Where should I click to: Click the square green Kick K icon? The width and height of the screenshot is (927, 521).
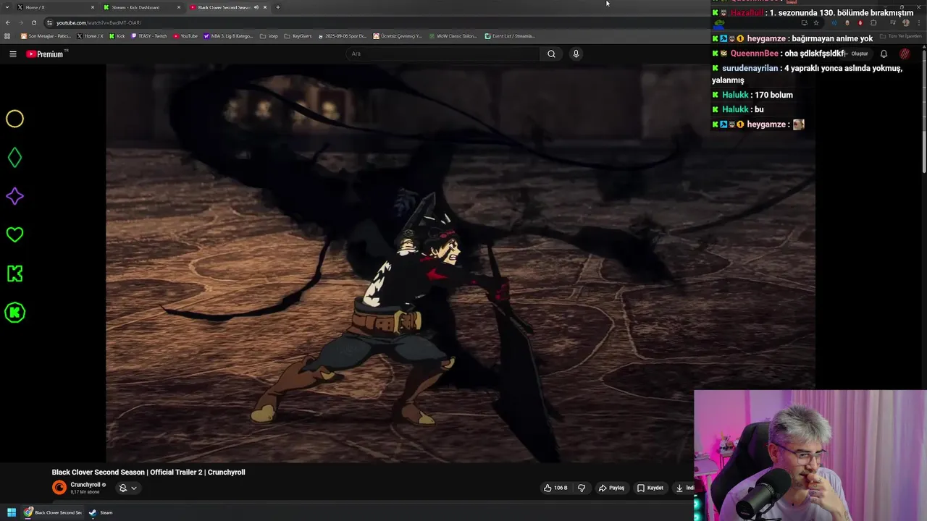(14, 274)
